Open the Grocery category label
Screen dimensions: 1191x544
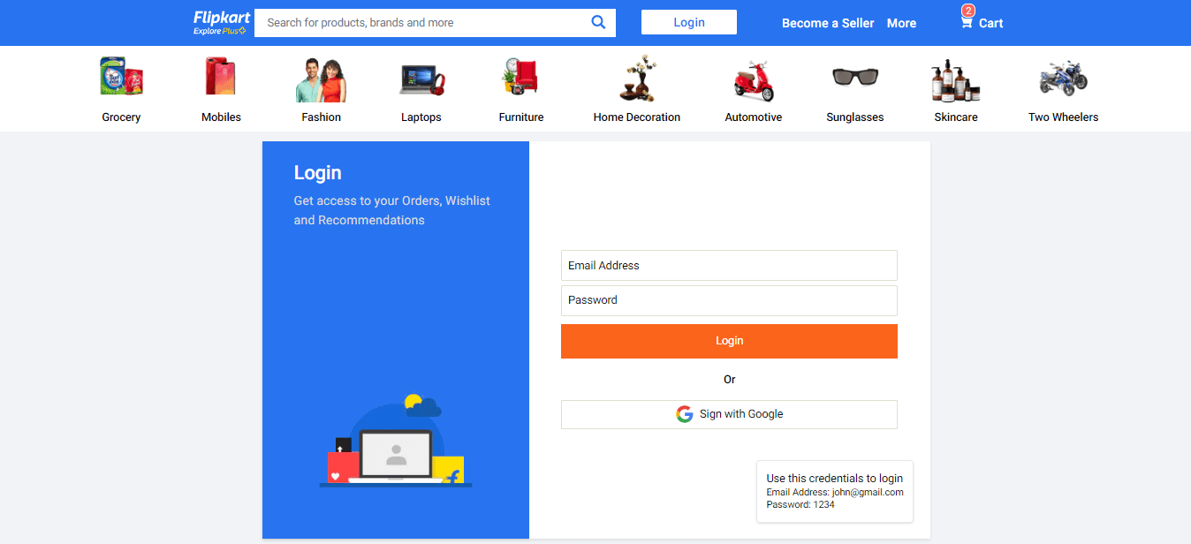point(121,117)
